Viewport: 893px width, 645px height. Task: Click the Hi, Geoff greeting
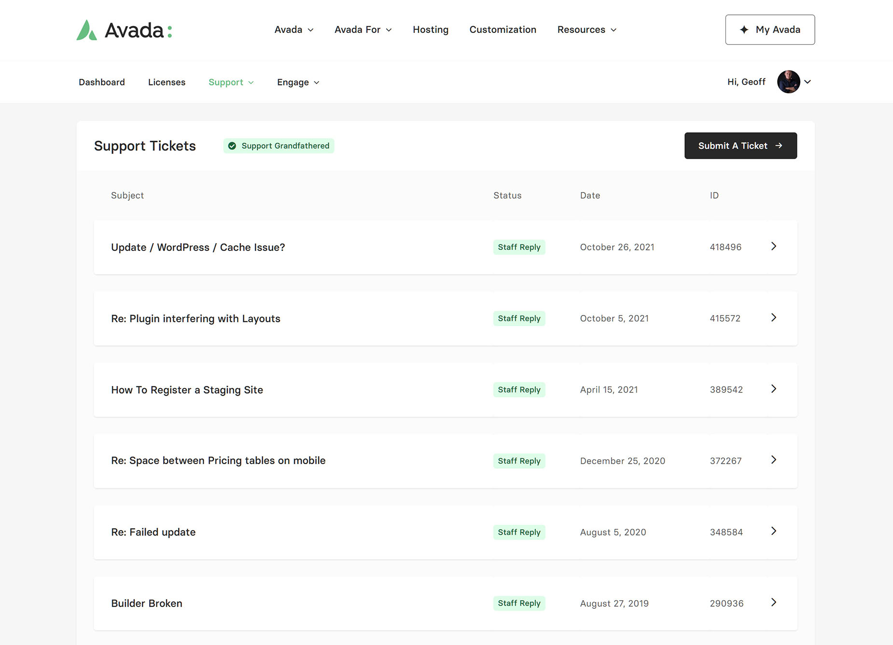[746, 82]
